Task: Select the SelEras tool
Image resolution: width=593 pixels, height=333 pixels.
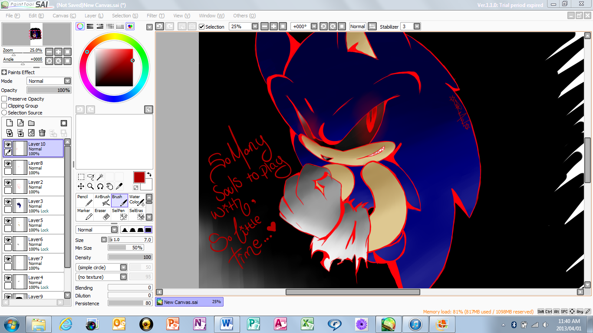Action: (136, 214)
